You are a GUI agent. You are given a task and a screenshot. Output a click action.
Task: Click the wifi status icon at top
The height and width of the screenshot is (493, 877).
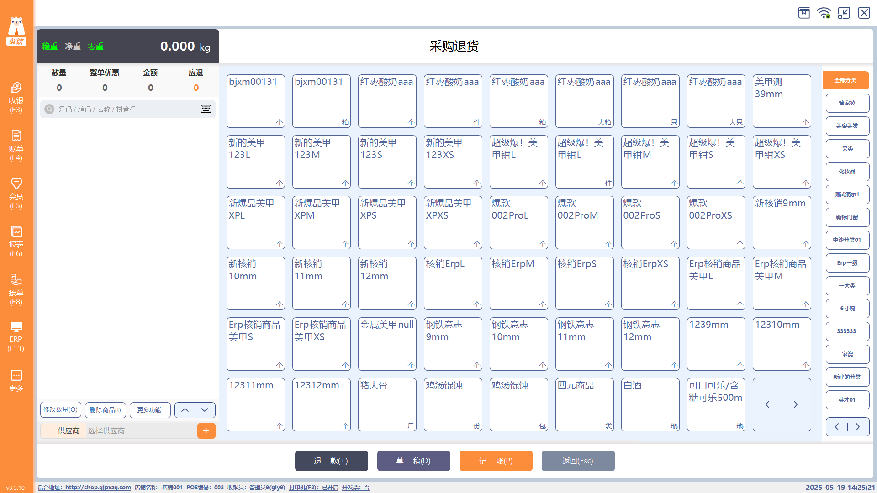[x=824, y=13]
